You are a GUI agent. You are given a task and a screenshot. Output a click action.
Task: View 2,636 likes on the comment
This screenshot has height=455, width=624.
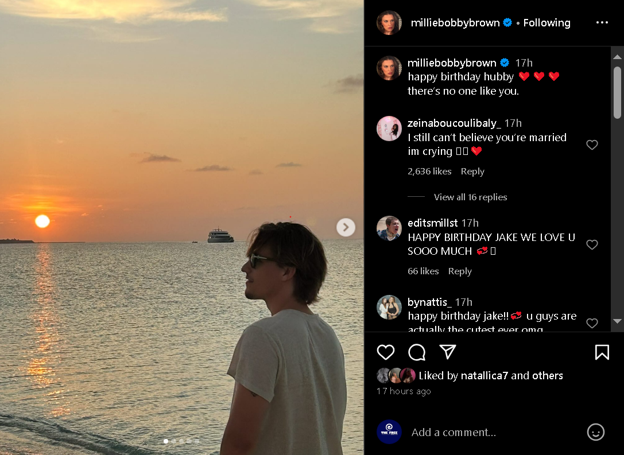[x=429, y=172]
